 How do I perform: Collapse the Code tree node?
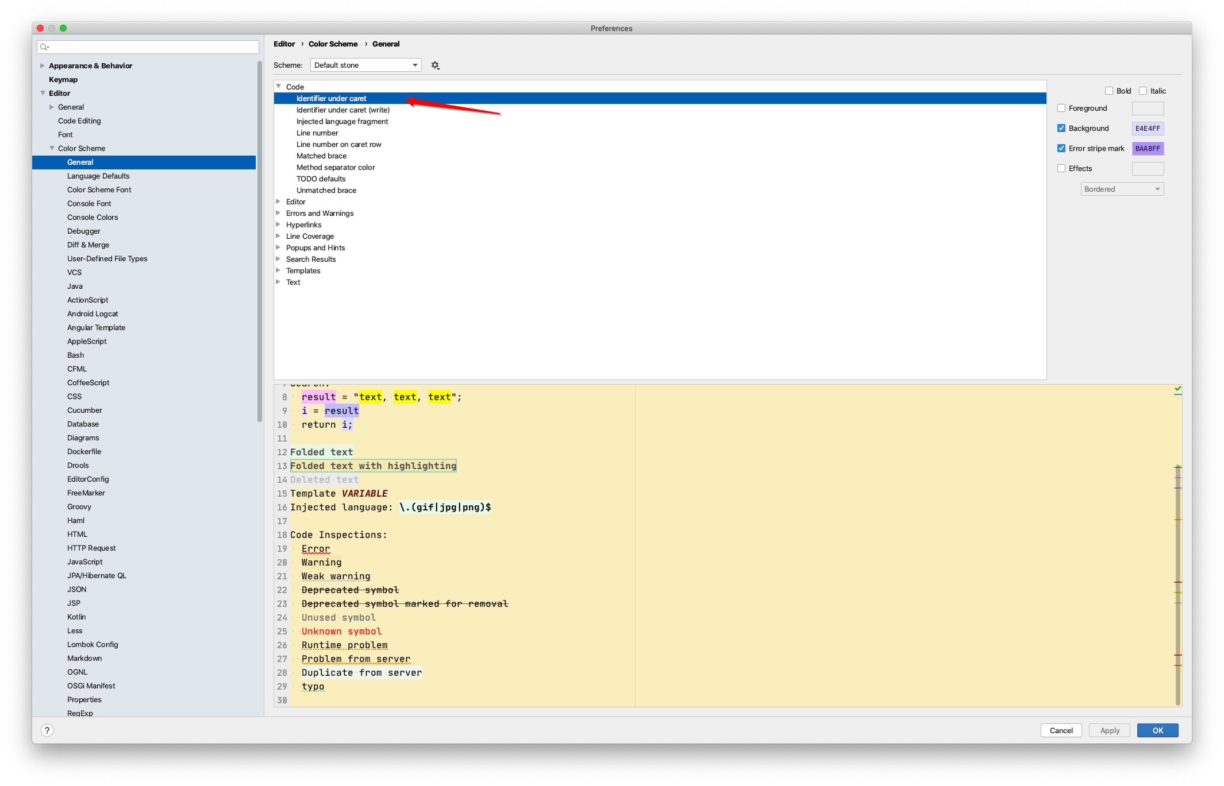pos(279,87)
